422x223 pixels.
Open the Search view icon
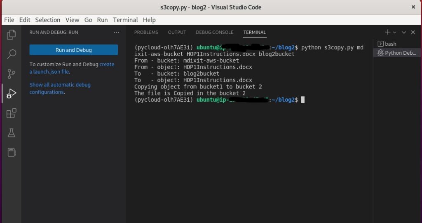tap(11, 54)
